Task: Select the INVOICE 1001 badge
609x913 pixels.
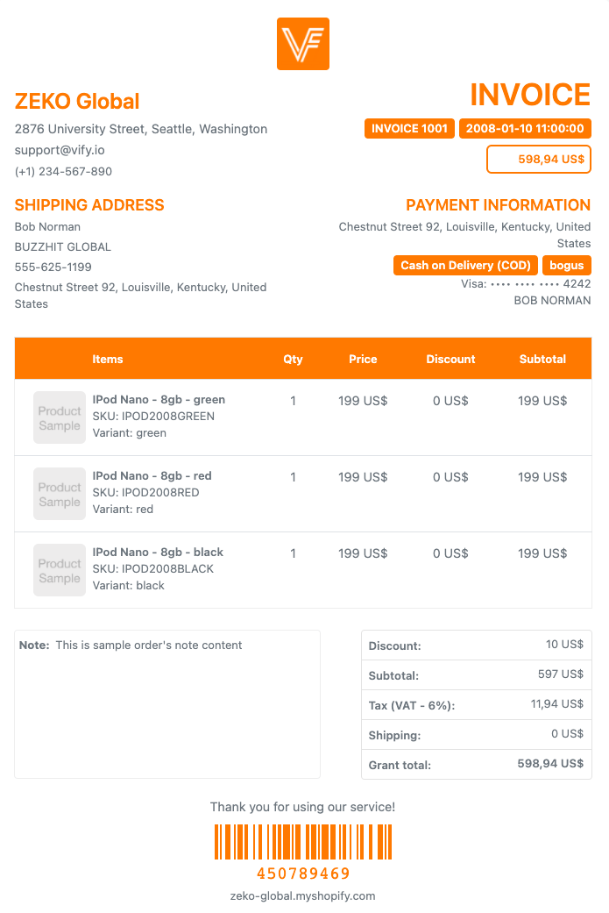Action: coord(409,129)
